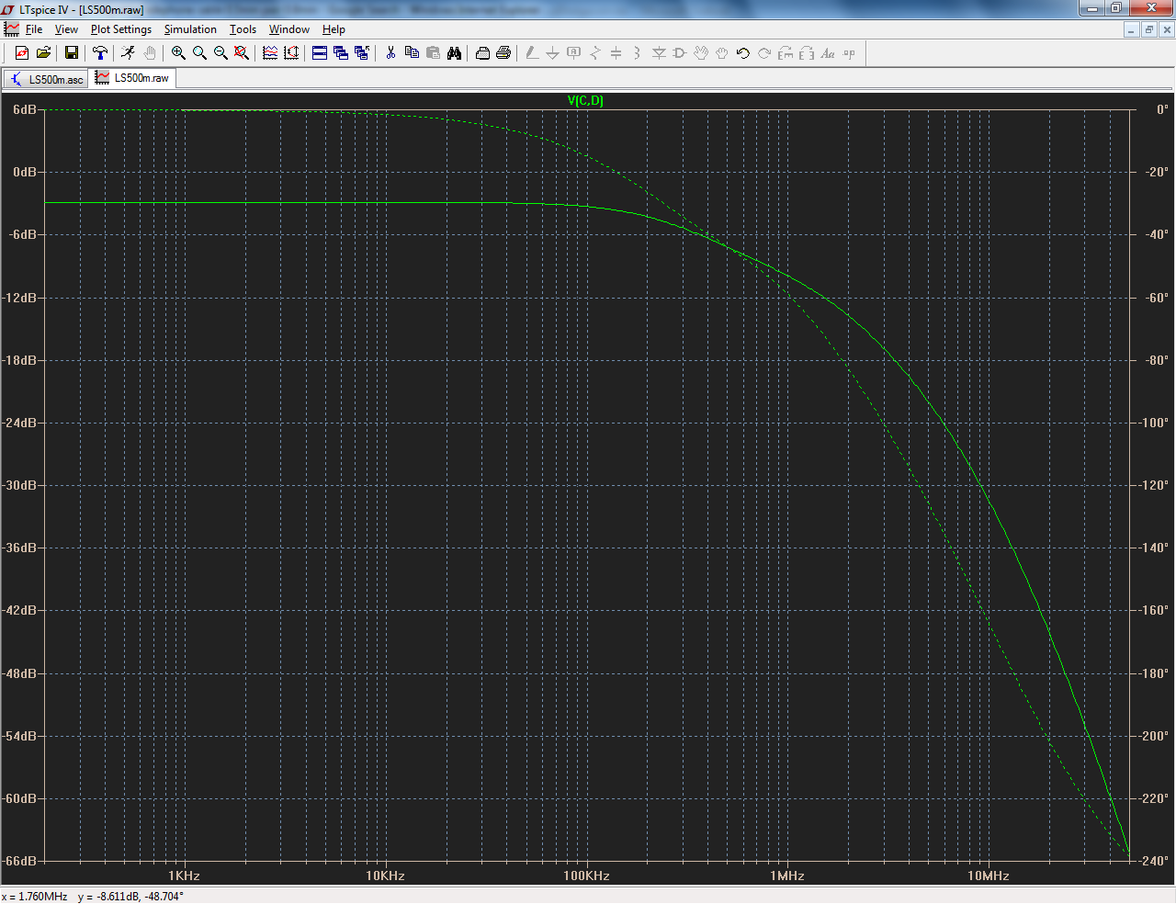The height and width of the screenshot is (904, 1176).
Task: Select the Pan magnifier icon
Action: pyautogui.click(x=199, y=53)
